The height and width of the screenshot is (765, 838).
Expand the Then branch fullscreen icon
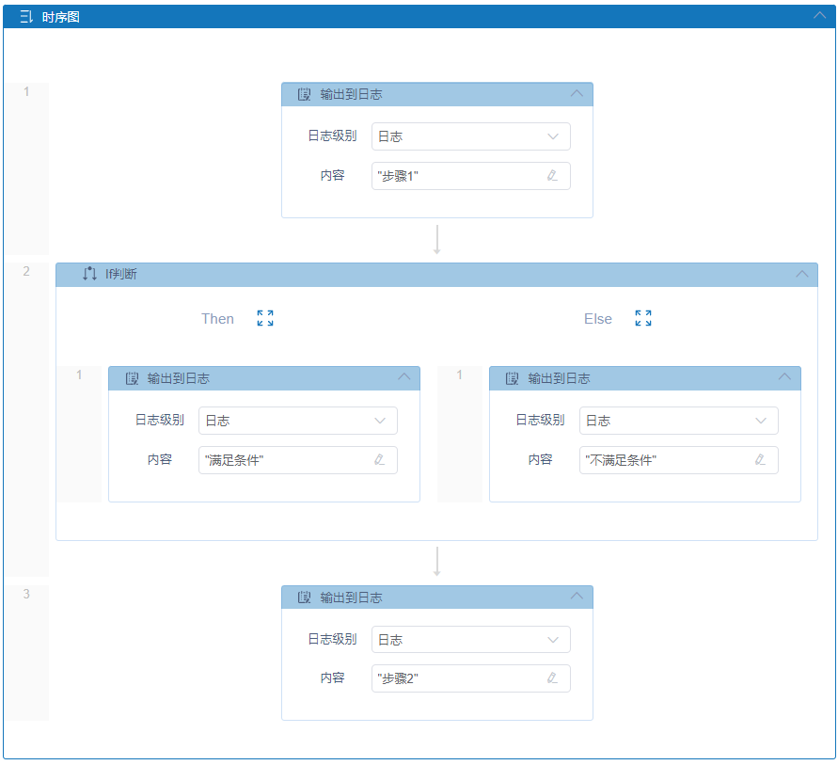(265, 318)
